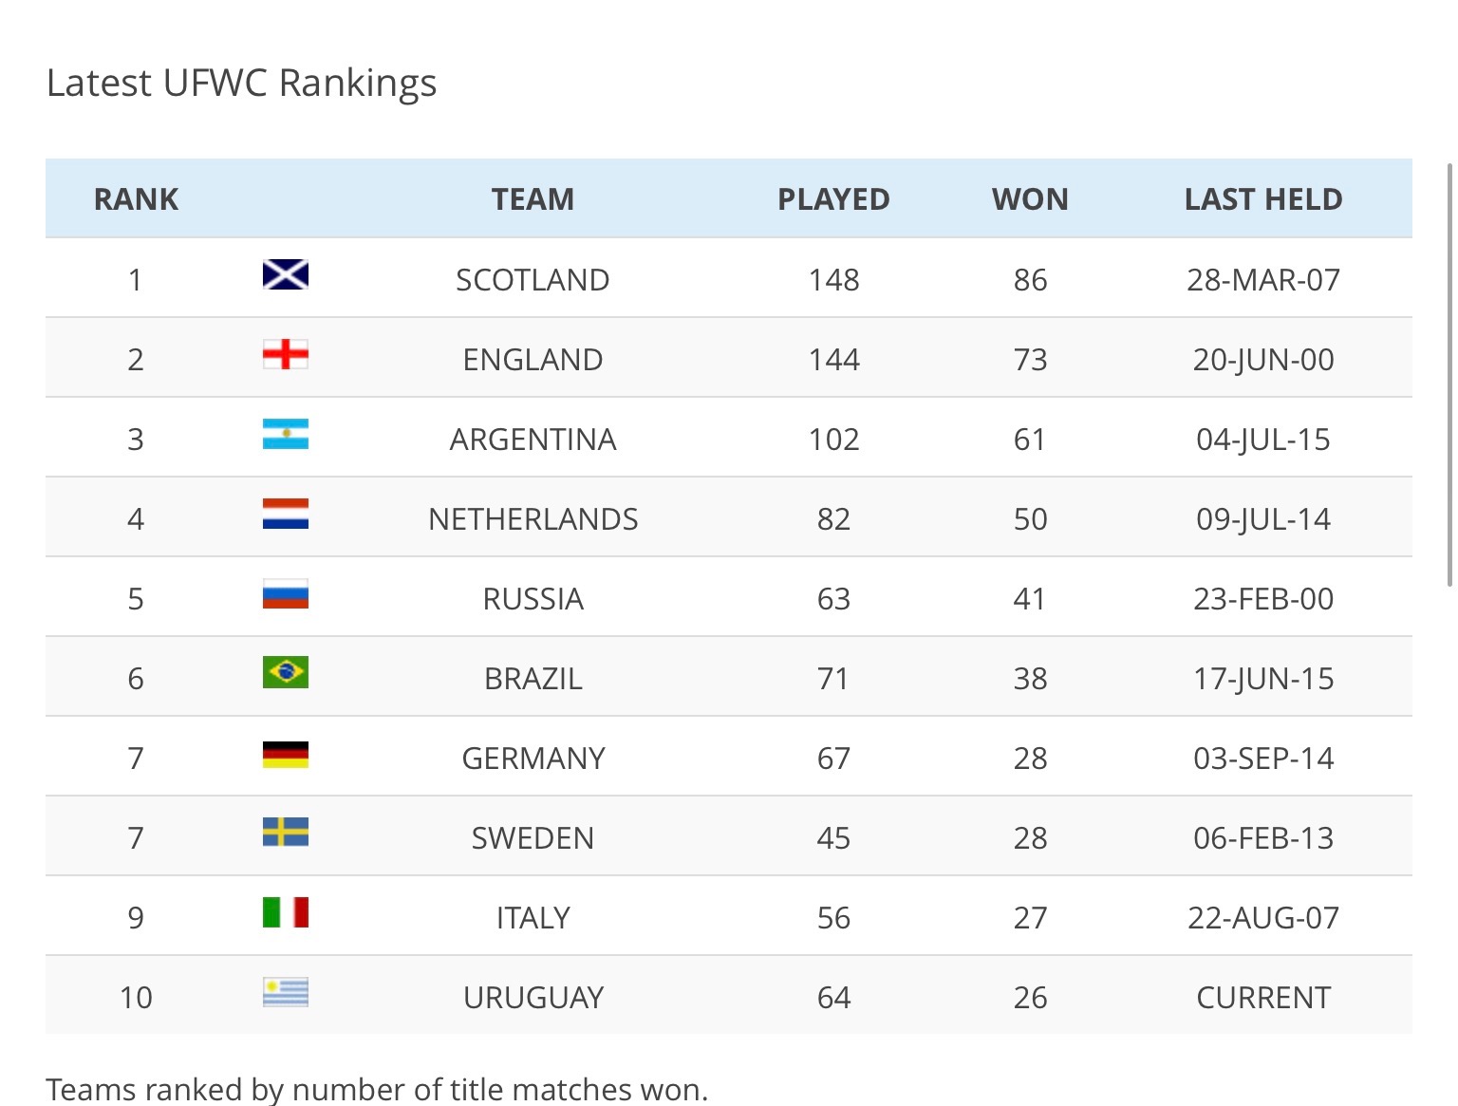Click the Scotland flag icon

coord(284,278)
